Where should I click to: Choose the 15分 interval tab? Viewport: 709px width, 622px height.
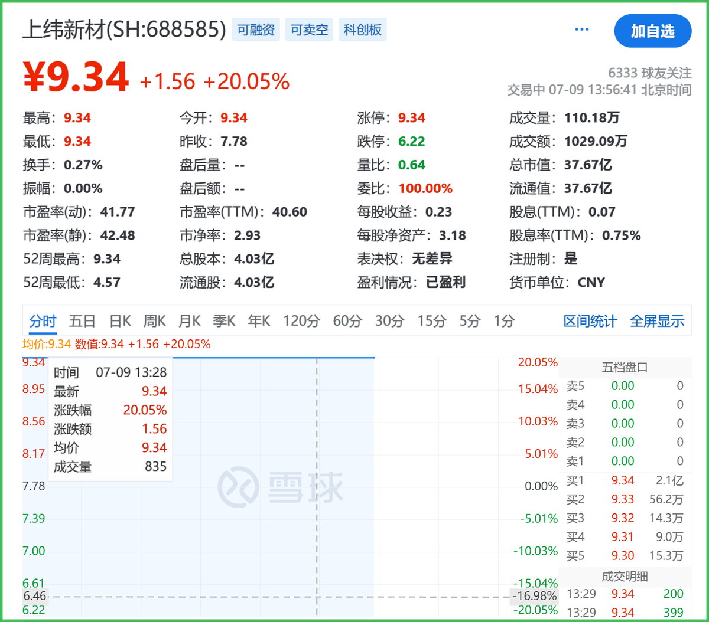pos(432,321)
